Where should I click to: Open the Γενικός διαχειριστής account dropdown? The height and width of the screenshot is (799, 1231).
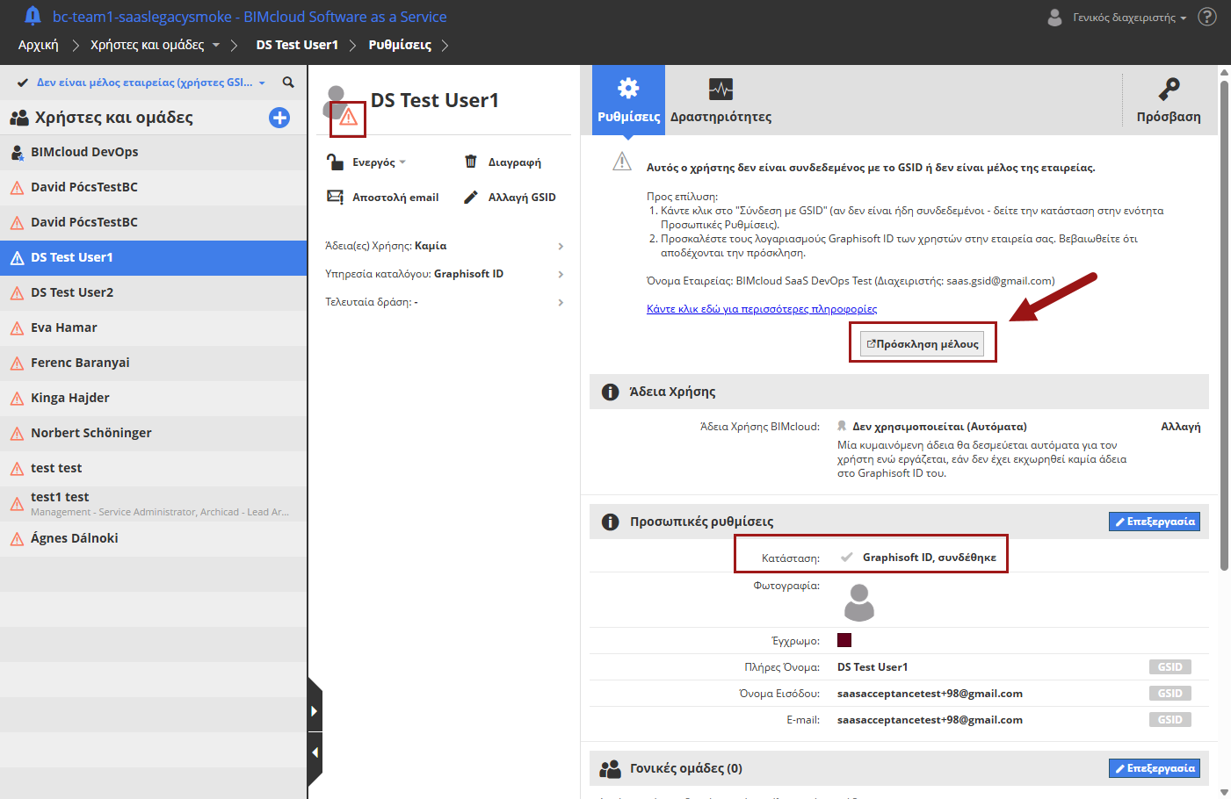tap(1129, 18)
